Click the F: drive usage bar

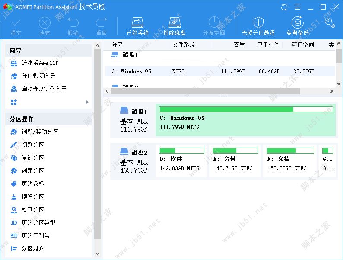pos(290,151)
